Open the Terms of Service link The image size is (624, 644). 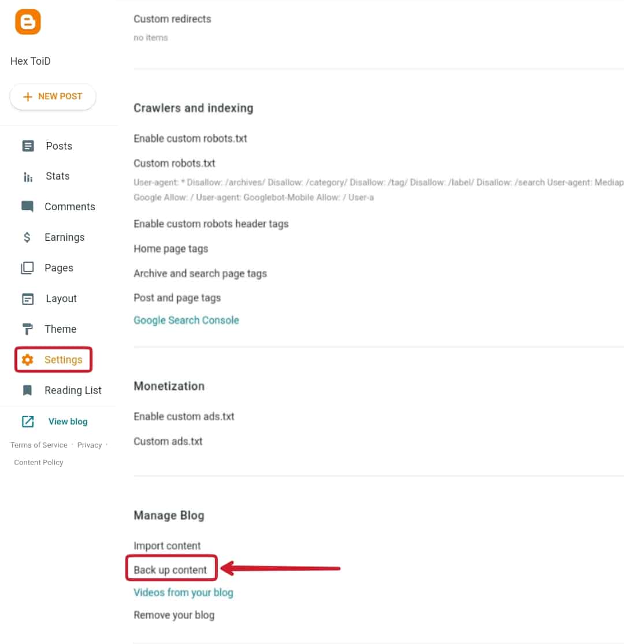(39, 445)
